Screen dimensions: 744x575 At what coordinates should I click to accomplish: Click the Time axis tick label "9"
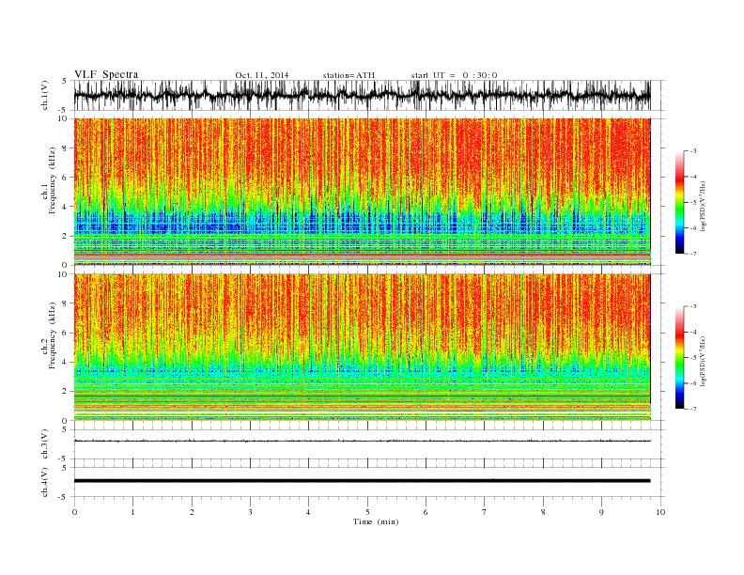601,512
